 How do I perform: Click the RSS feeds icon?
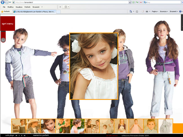[137, 12]
